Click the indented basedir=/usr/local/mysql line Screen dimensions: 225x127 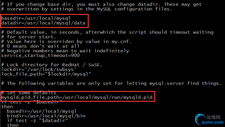pyautogui.click(x=42, y=111)
